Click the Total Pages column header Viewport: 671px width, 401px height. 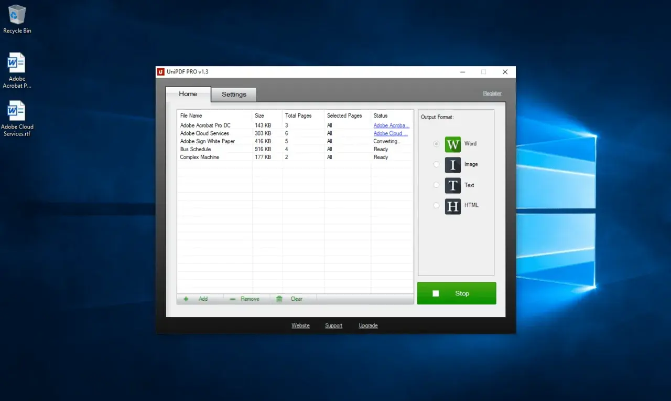[x=304, y=115]
